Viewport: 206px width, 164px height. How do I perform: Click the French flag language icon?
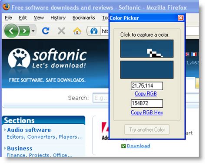pos(194,55)
